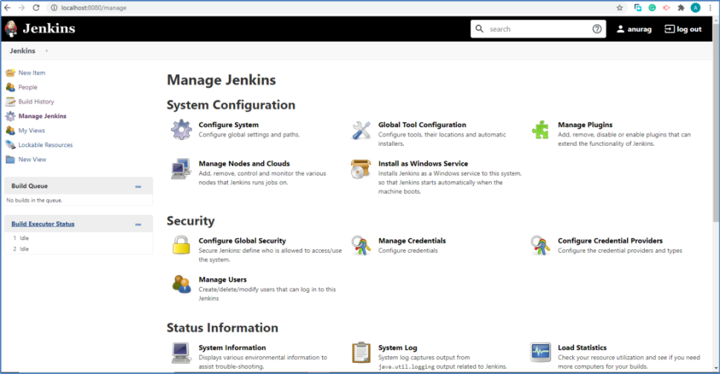Click the Load Statistics monitor icon
This screenshot has height=374, width=720.
pyautogui.click(x=541, y=352)
